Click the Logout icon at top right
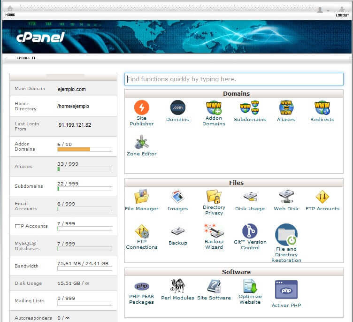The height and width of the screenshot is (322, 353). click(x=342, y=9)
